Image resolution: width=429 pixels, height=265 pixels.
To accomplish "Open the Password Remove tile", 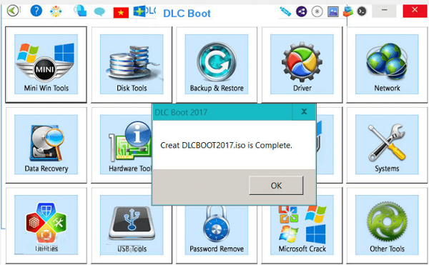I will pos(217,234).
